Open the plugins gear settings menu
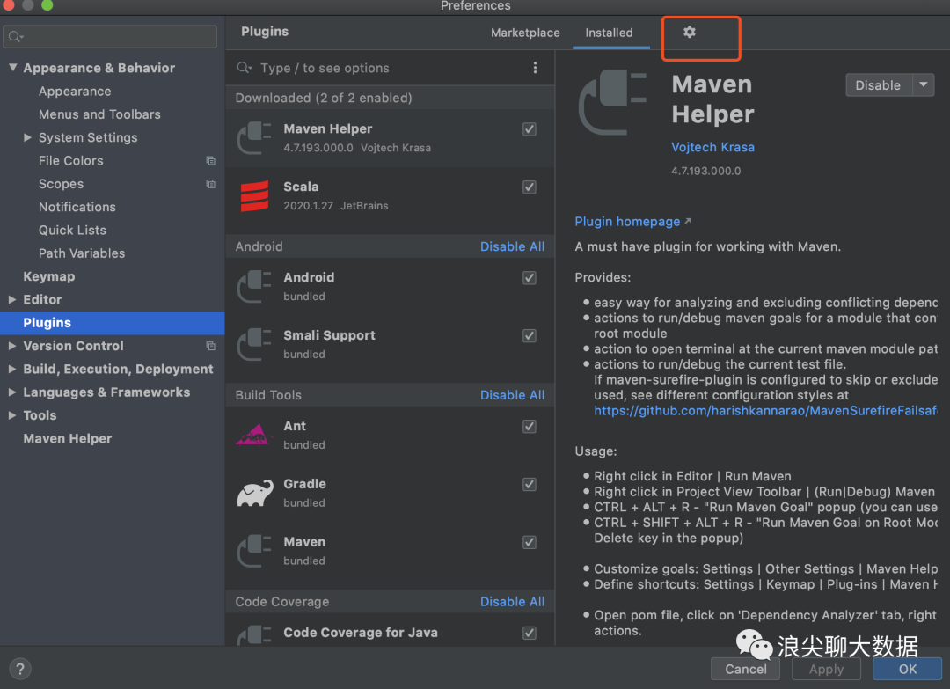950x689 pixels. 690,32
